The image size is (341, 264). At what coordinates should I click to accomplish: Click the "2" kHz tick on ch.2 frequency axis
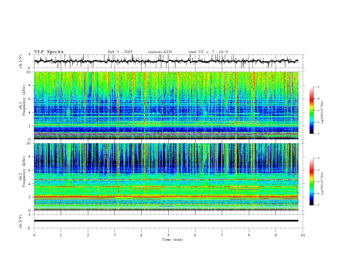click(30, 197)
